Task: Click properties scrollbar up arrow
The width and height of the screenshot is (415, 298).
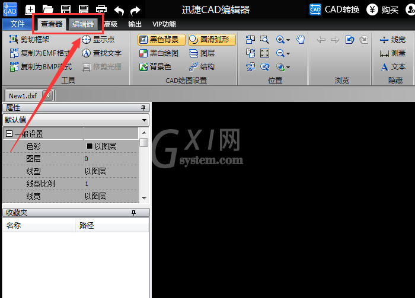Action: coord(144,133)
